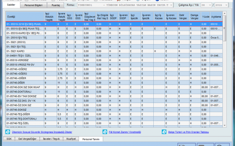The image size is (235, 146).
Task: Select row 01- 5921 İŞV.TEŞ.
Action: [114, 46]
